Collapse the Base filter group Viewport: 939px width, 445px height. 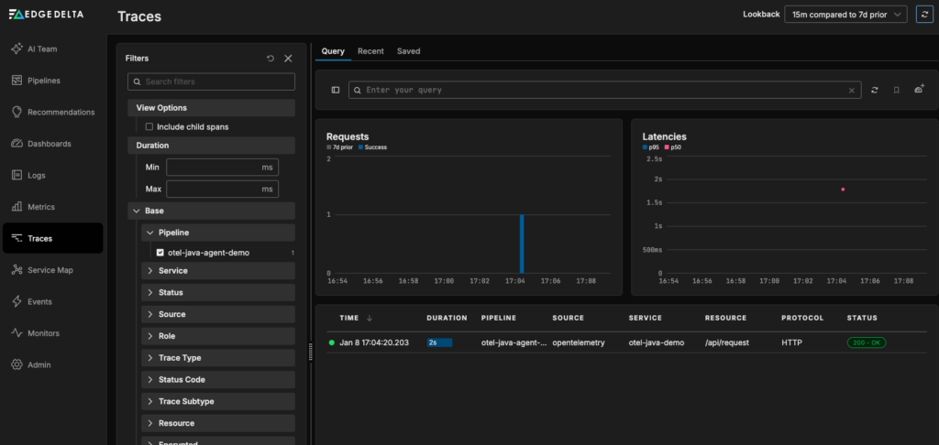click(x=137, y=211)
